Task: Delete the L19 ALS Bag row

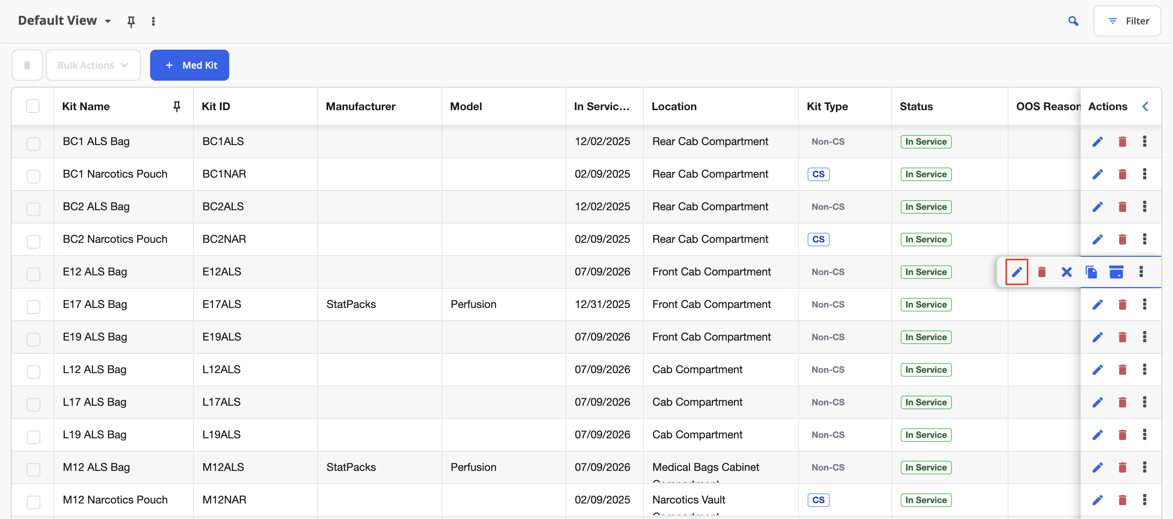Action: (1123, 435)
